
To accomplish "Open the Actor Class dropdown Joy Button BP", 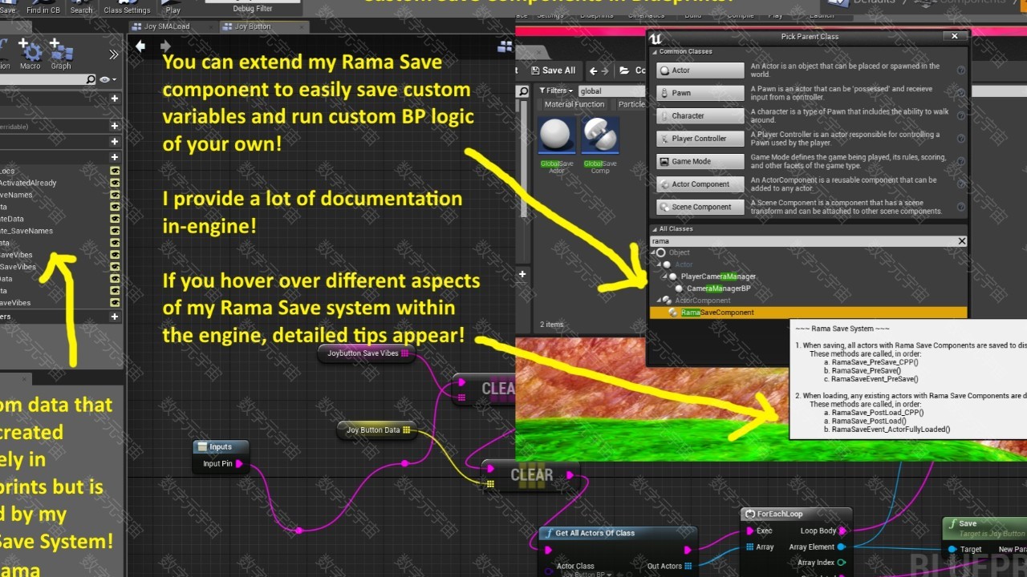I will click(586, 573).
